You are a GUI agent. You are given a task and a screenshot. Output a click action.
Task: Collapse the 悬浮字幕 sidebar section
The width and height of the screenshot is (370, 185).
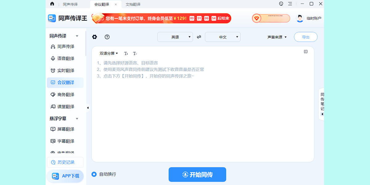77,119
